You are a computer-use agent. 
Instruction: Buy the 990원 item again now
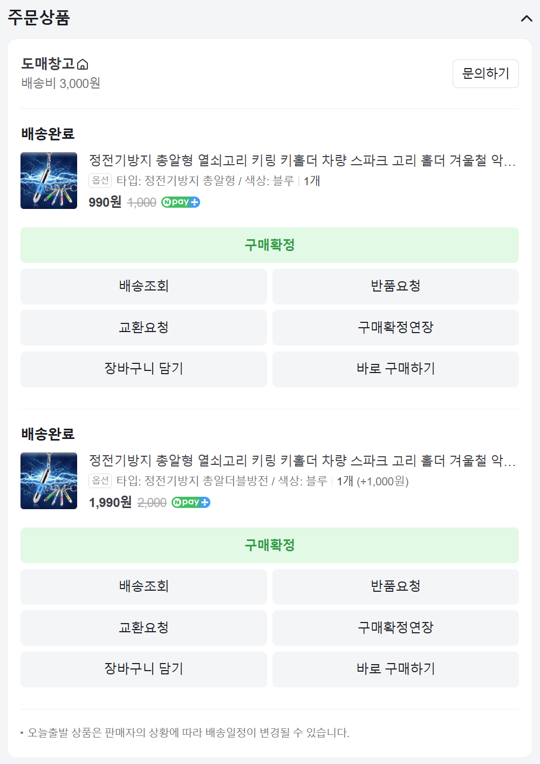(x=395, y=369)
